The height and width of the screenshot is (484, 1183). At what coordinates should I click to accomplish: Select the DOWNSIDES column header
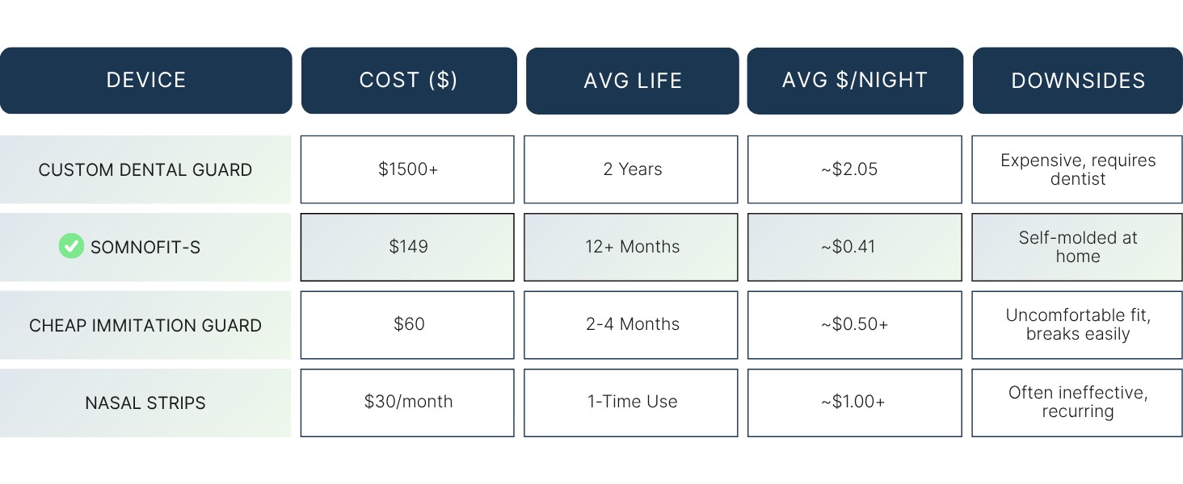[1078, 81]
